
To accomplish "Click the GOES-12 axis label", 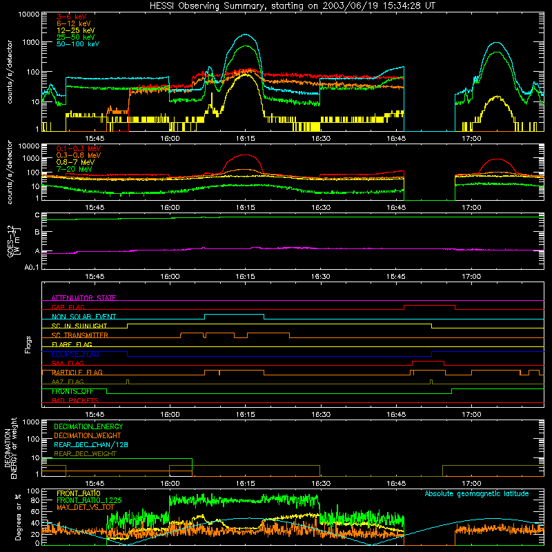I will tap(14, 241).
